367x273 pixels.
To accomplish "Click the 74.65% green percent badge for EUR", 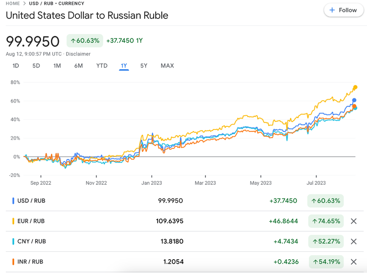I will click(326, 221).
